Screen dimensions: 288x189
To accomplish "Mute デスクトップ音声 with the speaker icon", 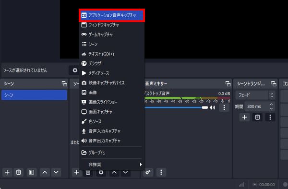I will (212, 107).
